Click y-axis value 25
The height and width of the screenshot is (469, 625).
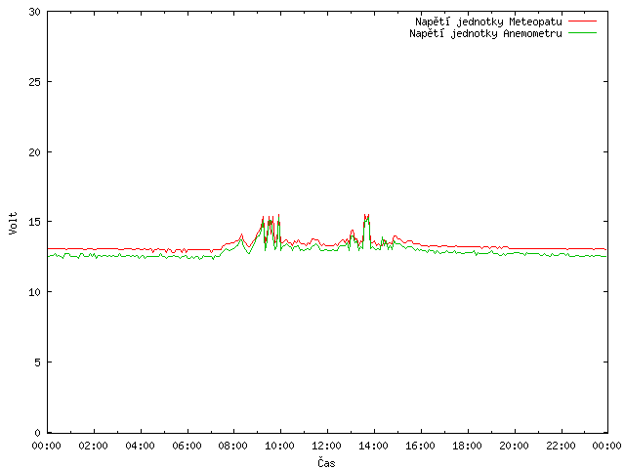35,82
